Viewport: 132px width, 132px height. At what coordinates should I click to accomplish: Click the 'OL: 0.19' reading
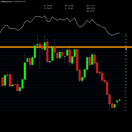click(90, 11)
